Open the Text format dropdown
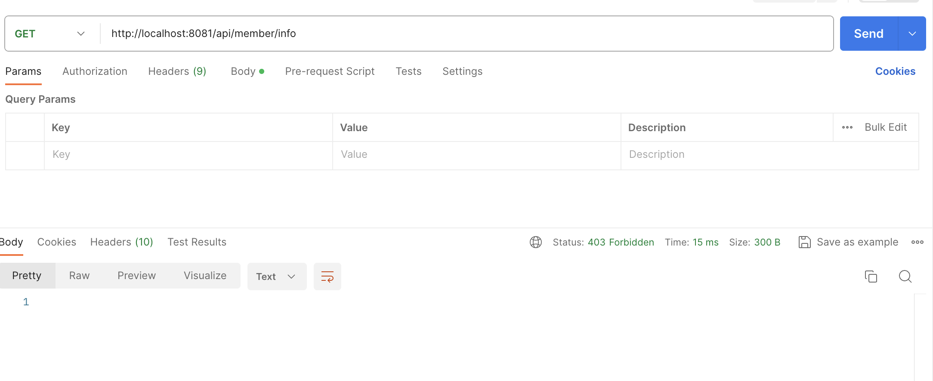Viewport: 933px width, 381px height. (x=277, y=277)
